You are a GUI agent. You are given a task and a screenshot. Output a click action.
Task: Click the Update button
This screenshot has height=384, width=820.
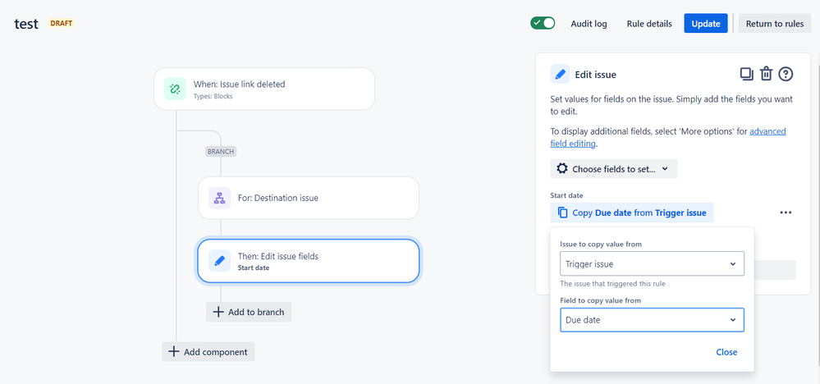(x=706, y=24)
